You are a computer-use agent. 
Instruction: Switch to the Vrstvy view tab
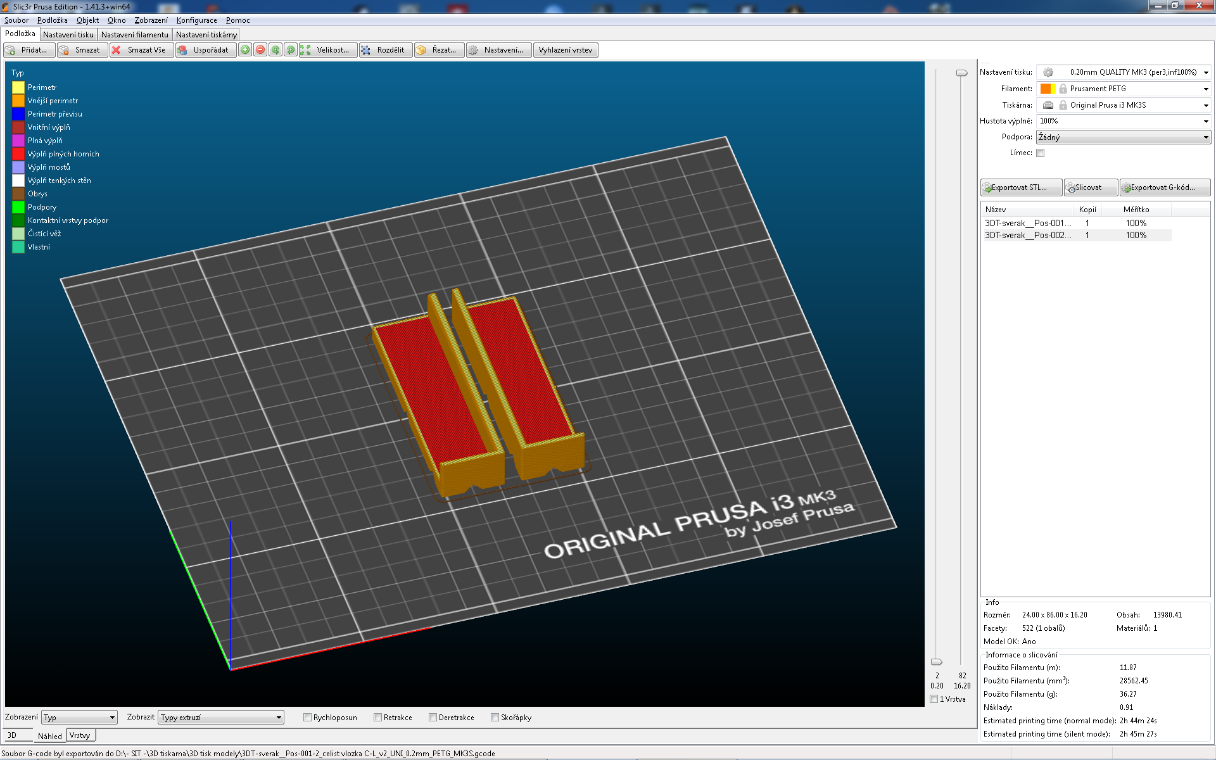click(80, 735)
